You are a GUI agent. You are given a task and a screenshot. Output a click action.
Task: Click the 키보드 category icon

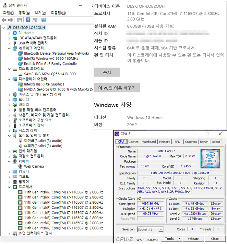(15, 177)
